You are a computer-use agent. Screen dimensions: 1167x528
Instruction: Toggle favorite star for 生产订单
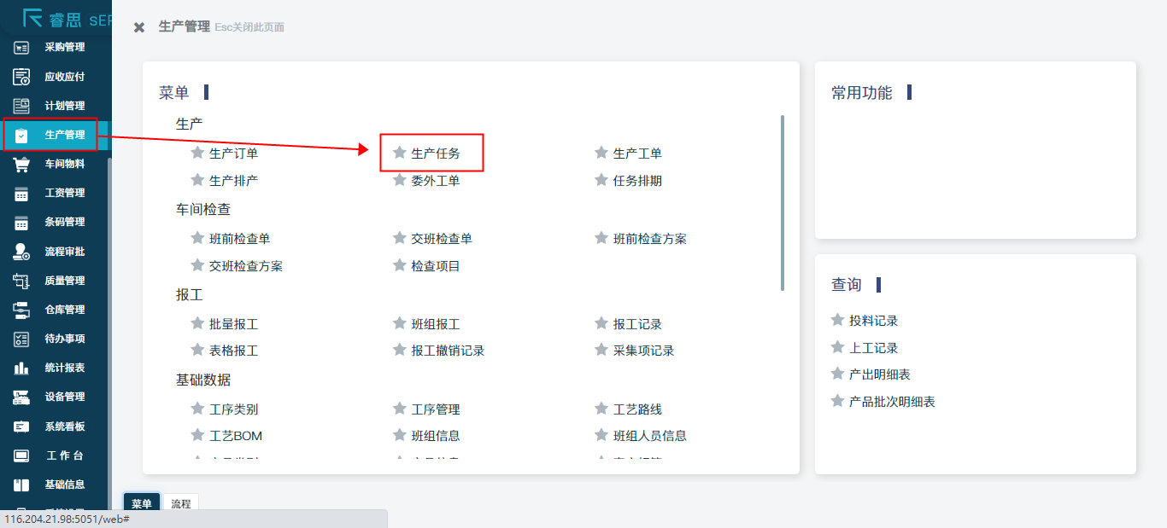[197, 154]
